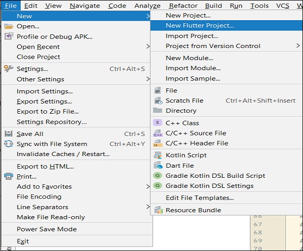This screenshot has width=303, height=251.
Task: Toggle Power Save Mode
Action: [46, 229]
